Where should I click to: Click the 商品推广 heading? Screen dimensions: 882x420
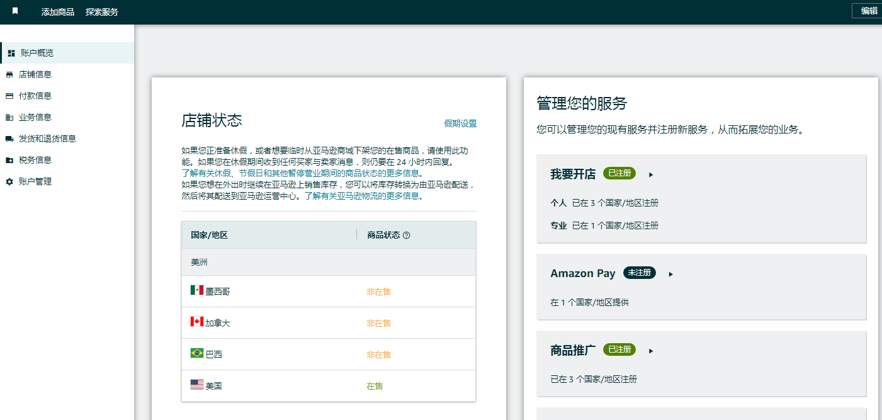tap(573, 351)
